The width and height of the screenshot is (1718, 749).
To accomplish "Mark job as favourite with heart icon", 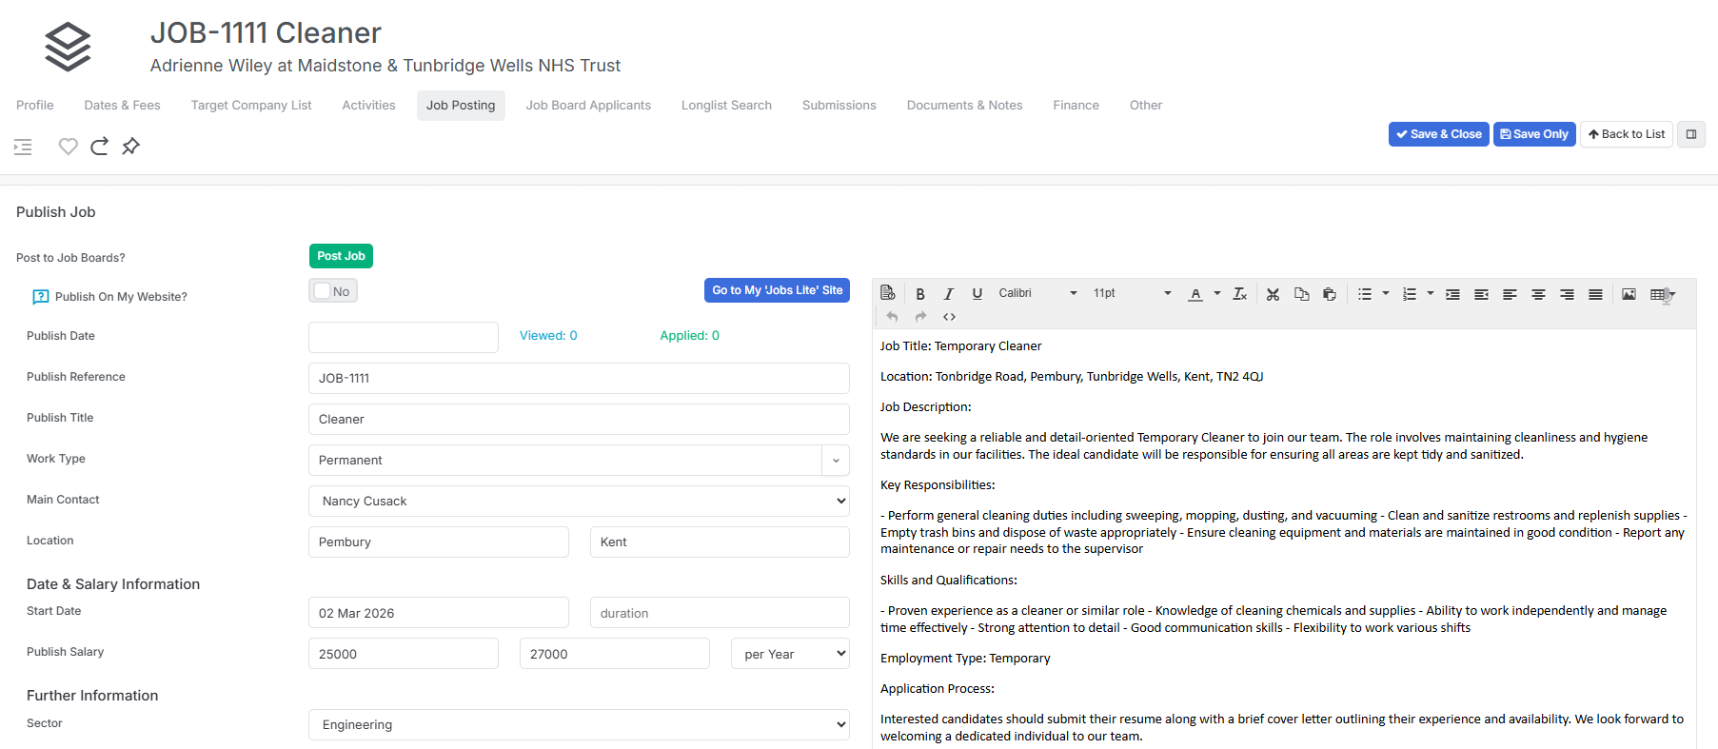I will click(x=68, y=147).
